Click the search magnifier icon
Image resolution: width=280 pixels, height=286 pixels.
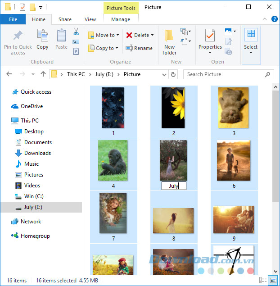tap(267, 74)
